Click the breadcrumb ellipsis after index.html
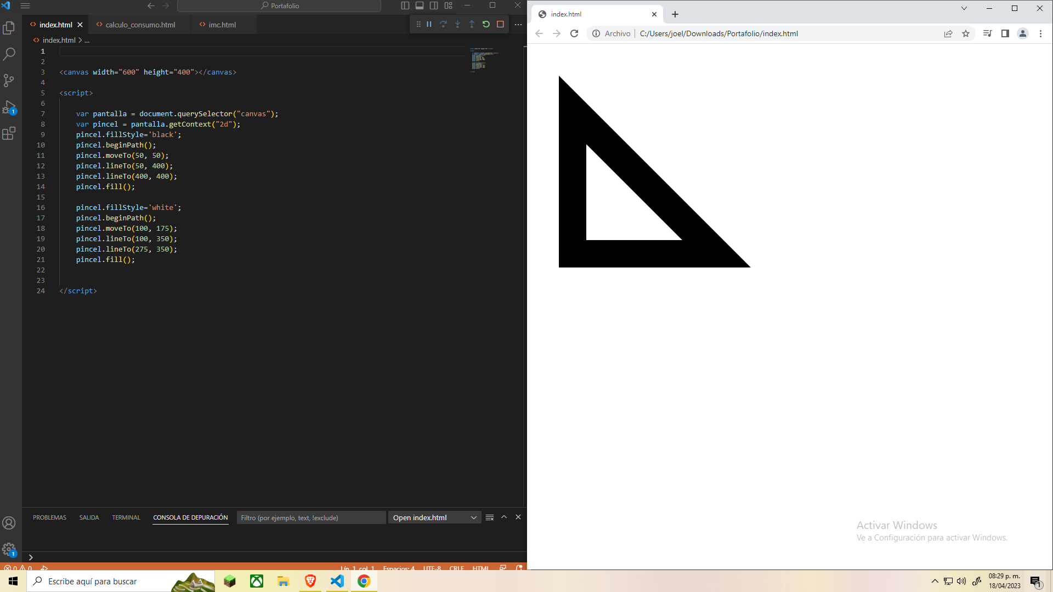1053x592 pixels. (x=87, y=40)
